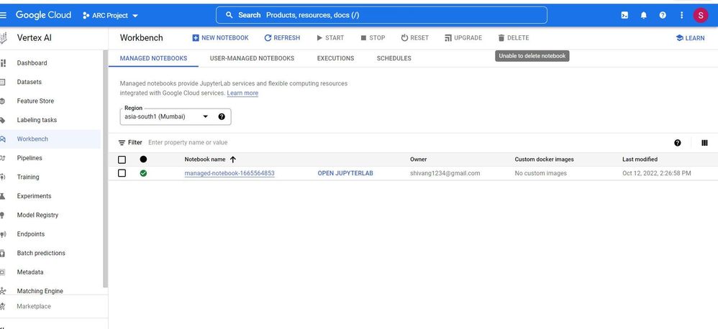
Task: Click the Upgrade button
Action: [463, 38]
